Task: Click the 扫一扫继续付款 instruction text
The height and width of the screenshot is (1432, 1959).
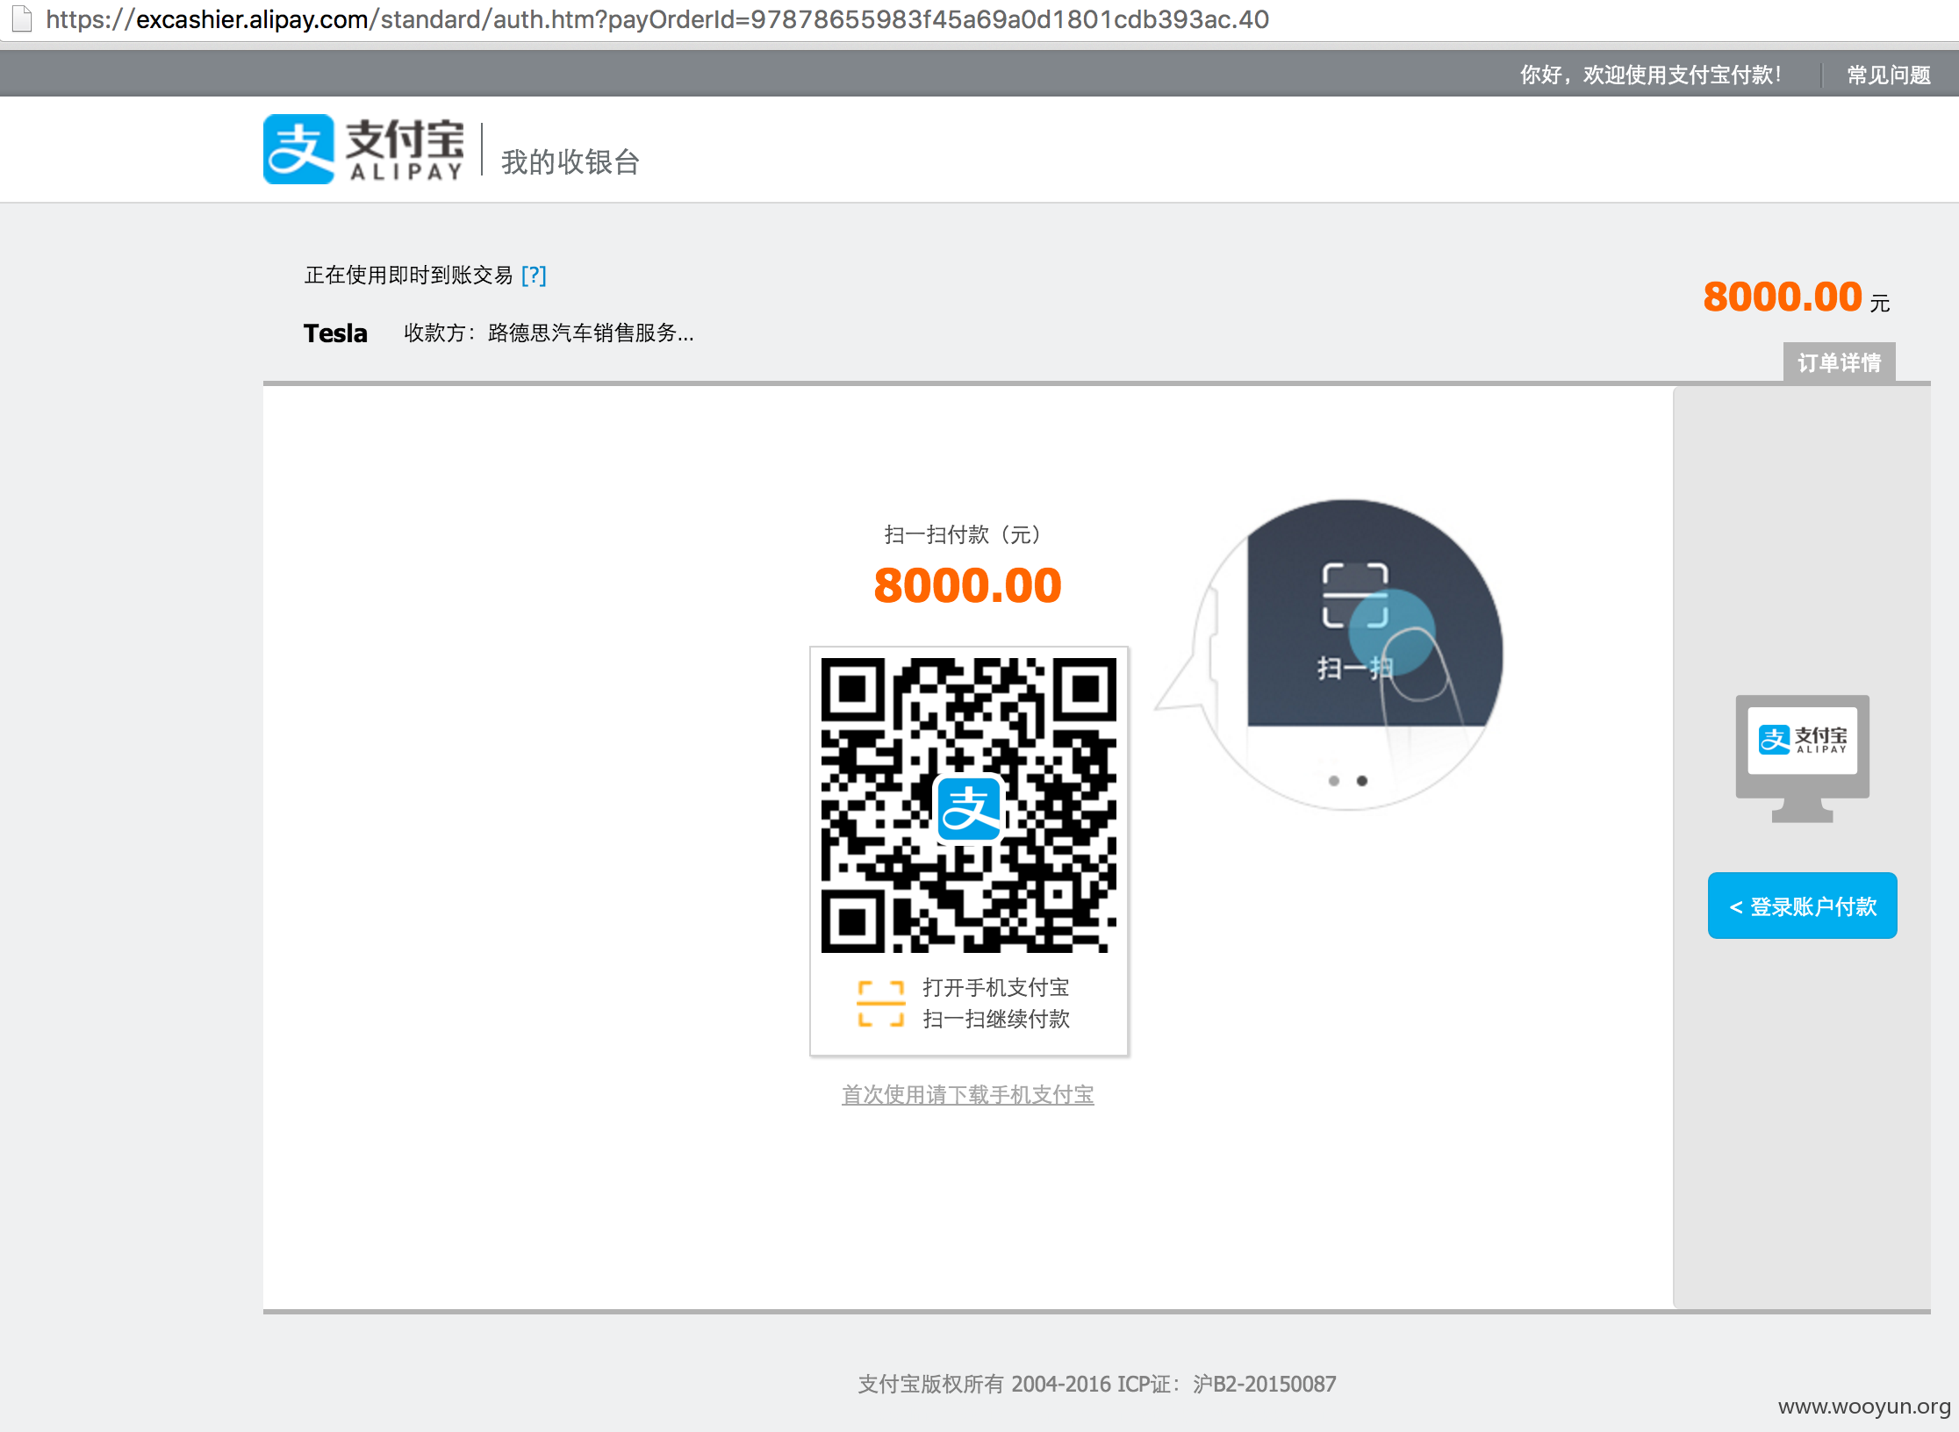Action: pyautogui.click(x=996, y=1019)
